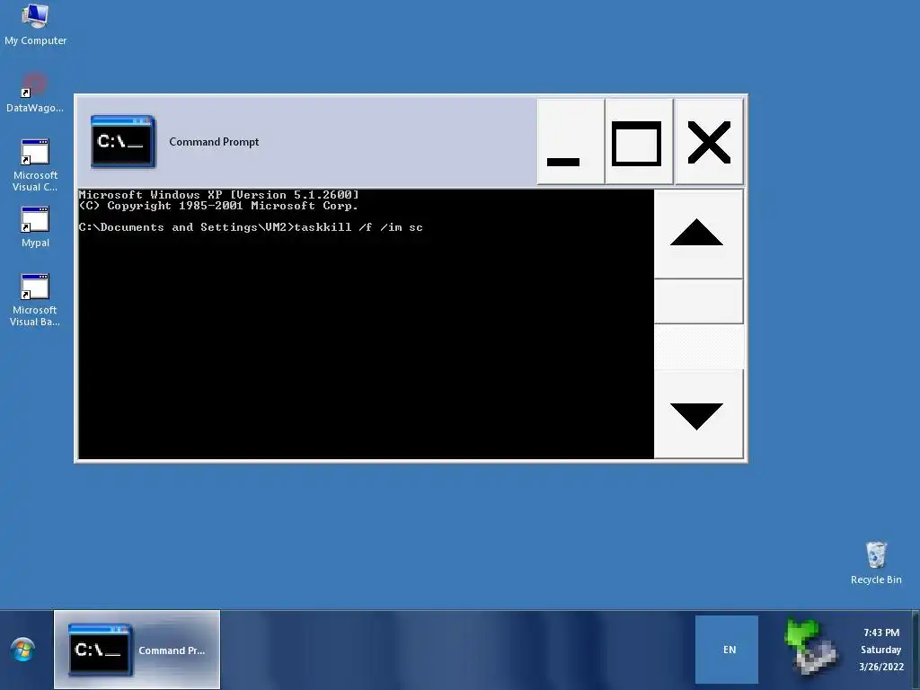Open the EN language indicator
This screenshot has height=690, width=920.
727,650
